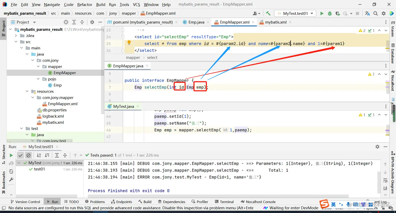Viewport: 396px width, 213px height.
Task: Sort tests alphabetically
Action: tap(39, 155)
